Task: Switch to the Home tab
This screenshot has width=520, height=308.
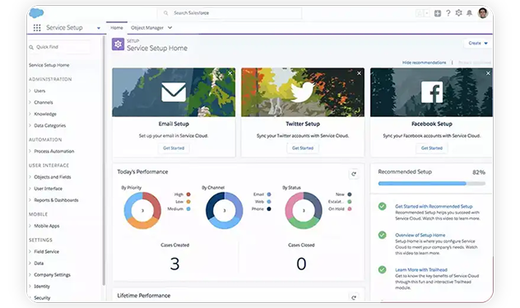Action: point(117,28)
